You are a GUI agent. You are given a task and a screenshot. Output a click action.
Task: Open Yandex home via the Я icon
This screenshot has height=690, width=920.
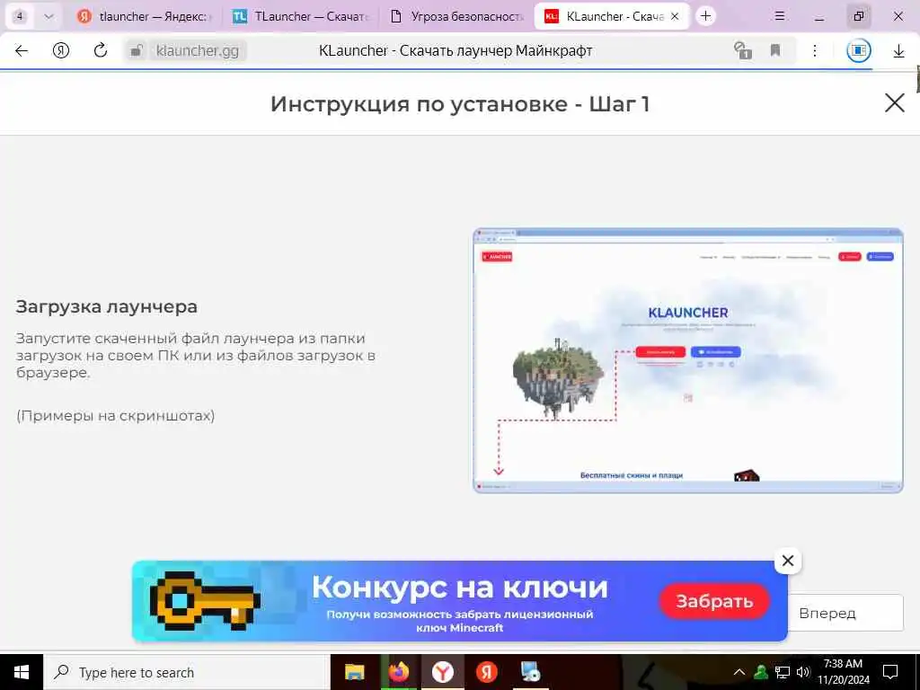[x=61, y=51]
